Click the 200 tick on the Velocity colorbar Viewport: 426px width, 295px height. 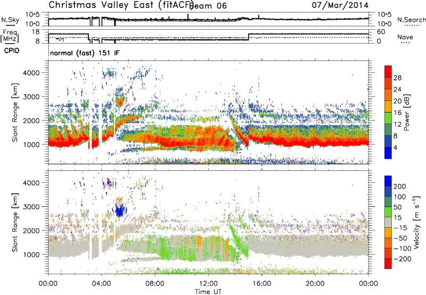click(x=400, y=186)
